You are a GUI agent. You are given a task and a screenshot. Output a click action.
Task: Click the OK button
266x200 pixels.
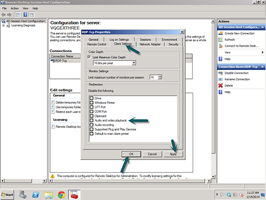pos(131,154)
